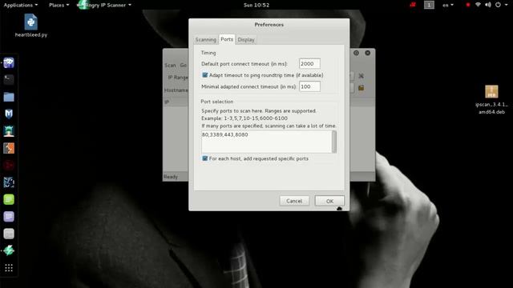
Task: Click the minimal adapted connect timeout field
Action: click(309, 86)
